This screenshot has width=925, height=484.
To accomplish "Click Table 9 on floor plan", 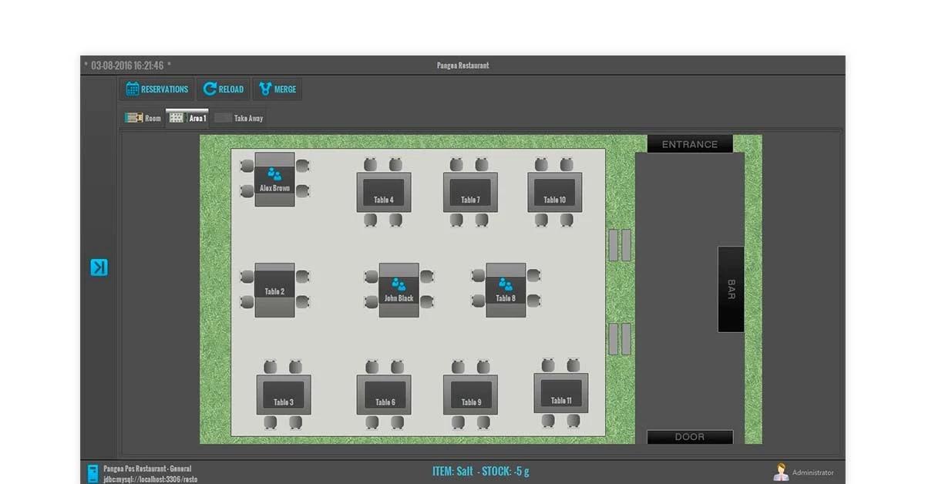I will point(471,395).
